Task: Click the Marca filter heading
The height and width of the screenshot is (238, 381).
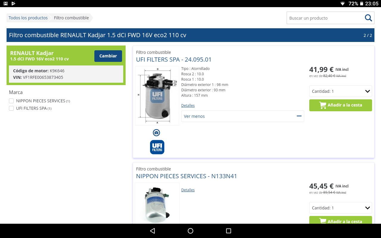Action: (x=16, y=92)
